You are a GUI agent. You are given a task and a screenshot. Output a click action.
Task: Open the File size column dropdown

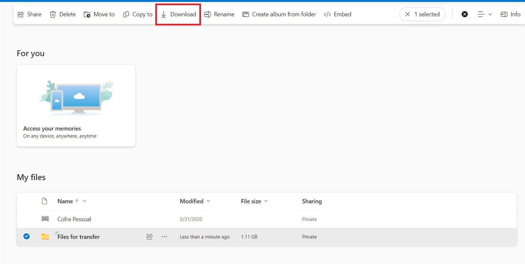[266, 201]
